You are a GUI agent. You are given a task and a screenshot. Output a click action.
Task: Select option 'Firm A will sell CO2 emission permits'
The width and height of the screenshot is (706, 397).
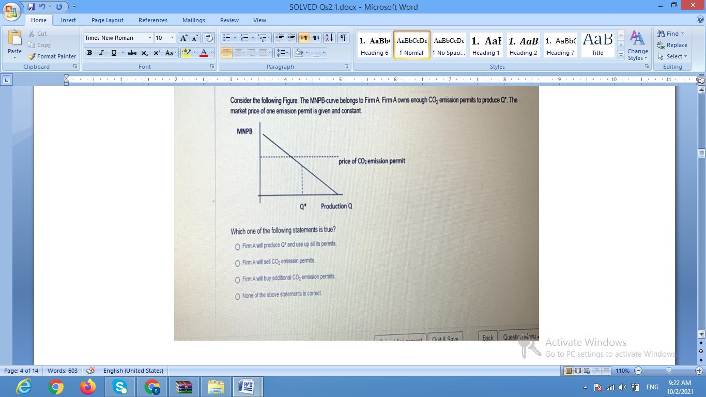tap(237, 262)
